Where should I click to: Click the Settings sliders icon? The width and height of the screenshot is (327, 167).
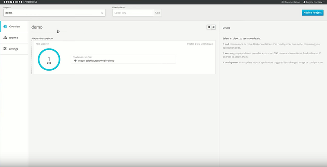(5, 49)
